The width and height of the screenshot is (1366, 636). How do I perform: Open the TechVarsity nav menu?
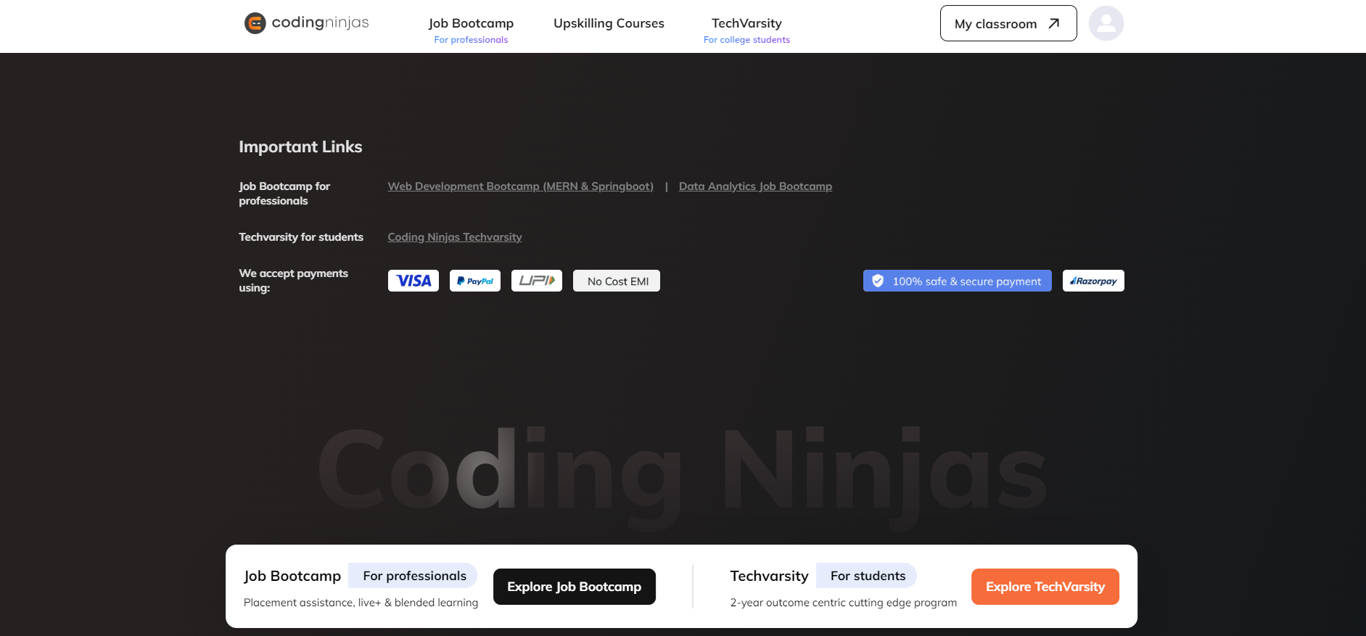pos(746,23)
